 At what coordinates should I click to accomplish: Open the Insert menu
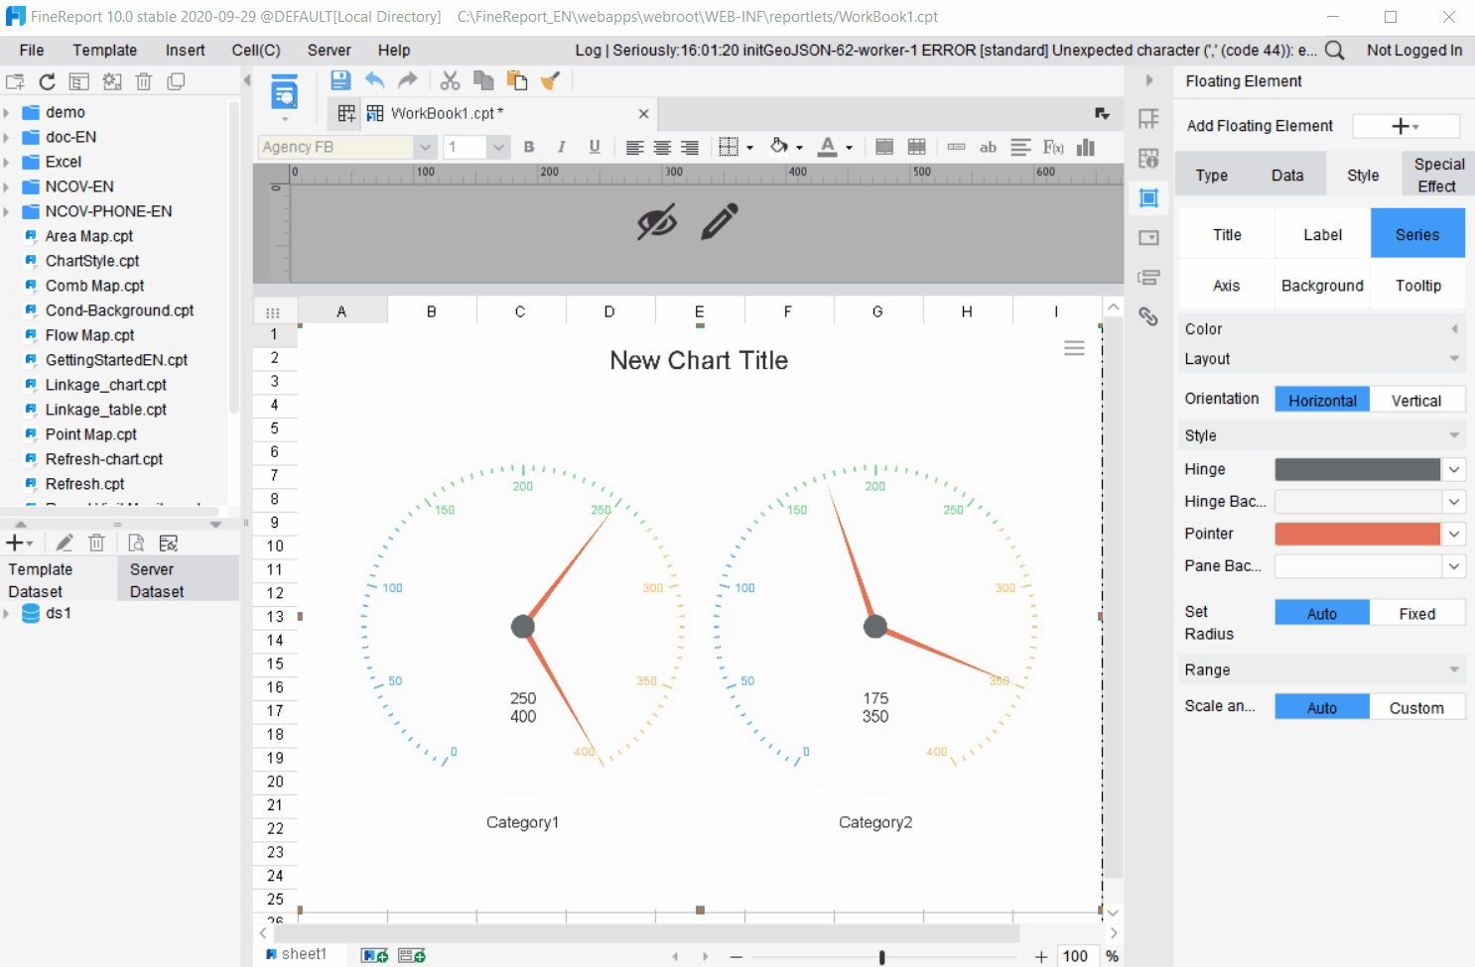185,50
